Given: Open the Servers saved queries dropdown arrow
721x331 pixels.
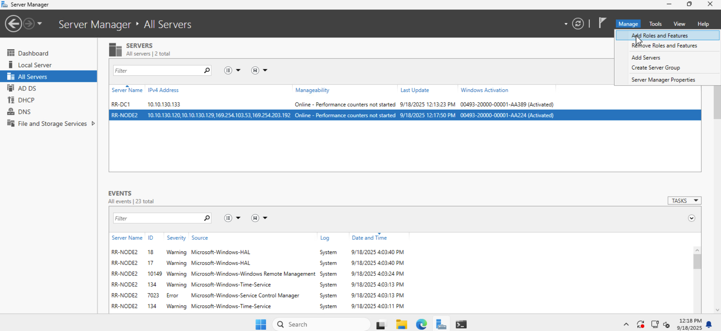Looking at the screenshot, I should point(265,70).
